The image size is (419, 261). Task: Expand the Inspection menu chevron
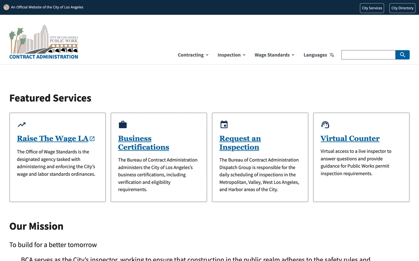click(x=244, y=55)
